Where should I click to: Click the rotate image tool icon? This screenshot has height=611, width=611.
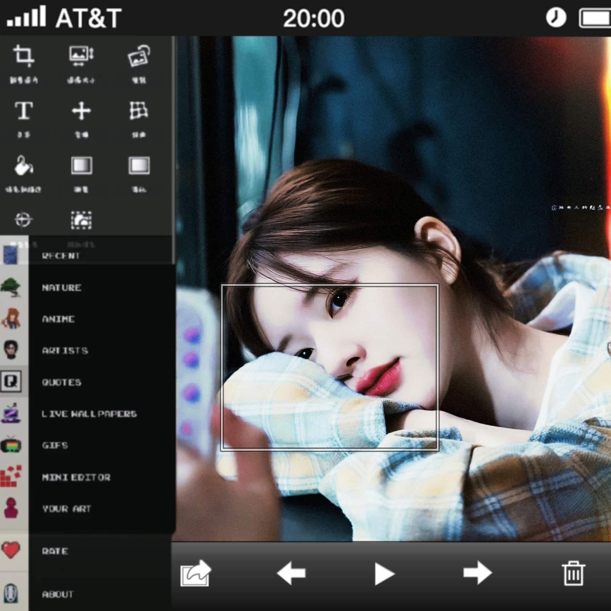(x=139, y=56)
